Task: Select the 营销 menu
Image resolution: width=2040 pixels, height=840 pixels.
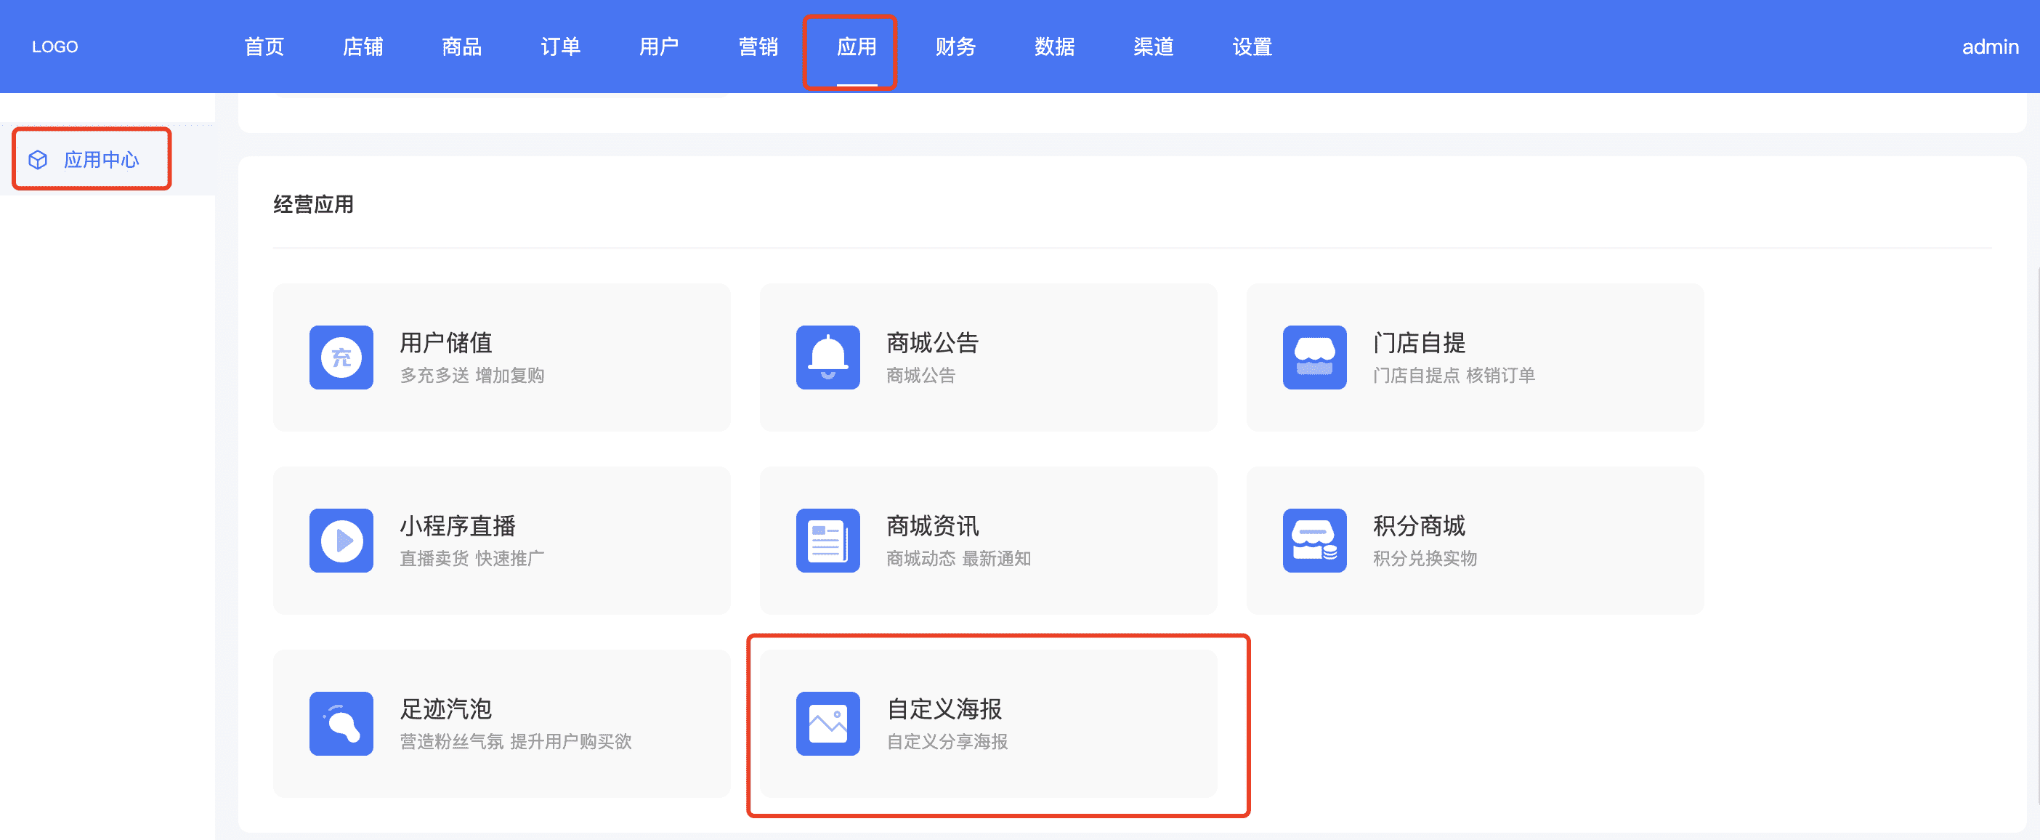Action: (x=758, y=47)
